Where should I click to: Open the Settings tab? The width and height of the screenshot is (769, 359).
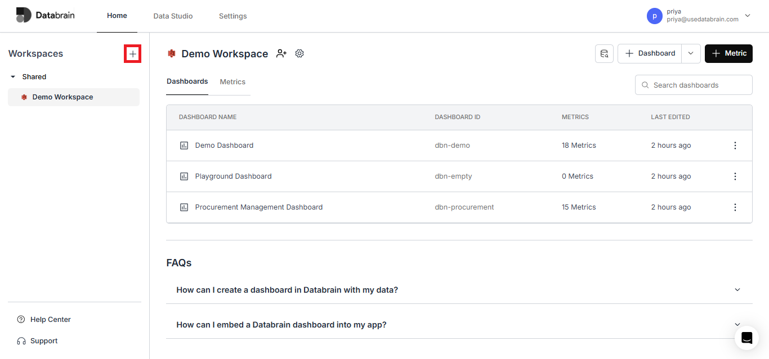pyautogui.click(x=233, y=16)
